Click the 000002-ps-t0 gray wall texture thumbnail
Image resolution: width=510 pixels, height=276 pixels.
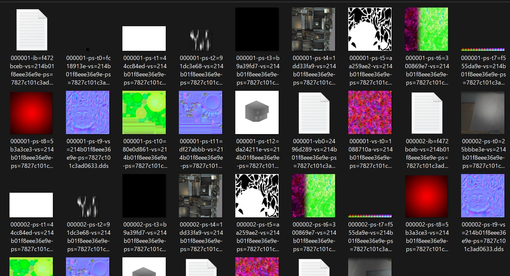pos(483,113)
